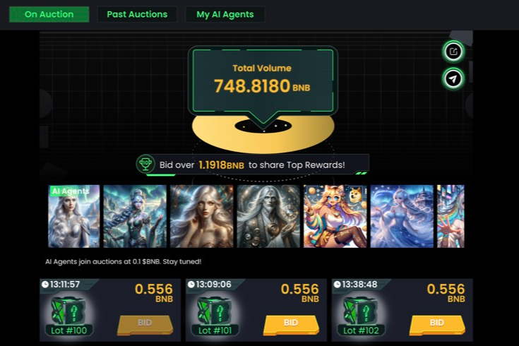The height and width of the screenshot is (346, 519).
Task: Click the clock icon beside 13:11:57
Action: tap(45, 285)
